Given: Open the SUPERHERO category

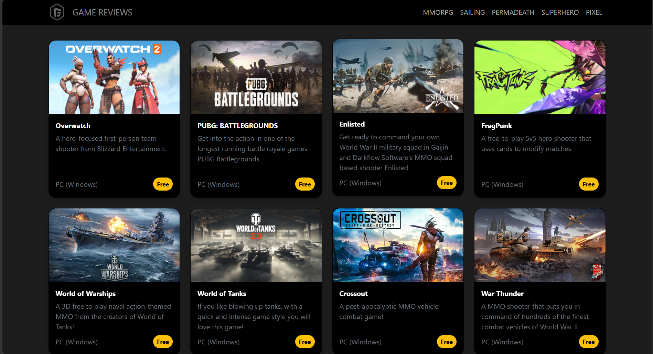Looking at the screenshot, I should coord(560,12).
